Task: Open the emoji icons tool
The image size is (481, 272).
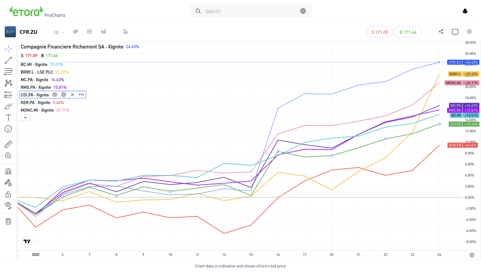Action: click(x=8, y=129)
